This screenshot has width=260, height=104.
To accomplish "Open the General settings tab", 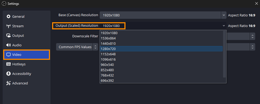I will [27, 16].
